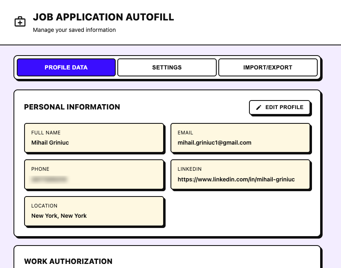
Task: Click the 'Manage your saved information' subtitle
Action: [x=74, y=30]
